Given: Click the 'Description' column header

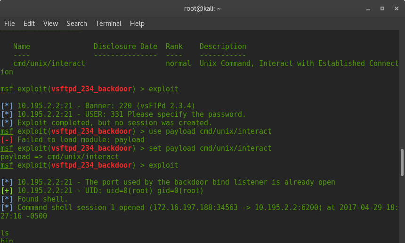Looking at the screenshot, I should 223,47.
